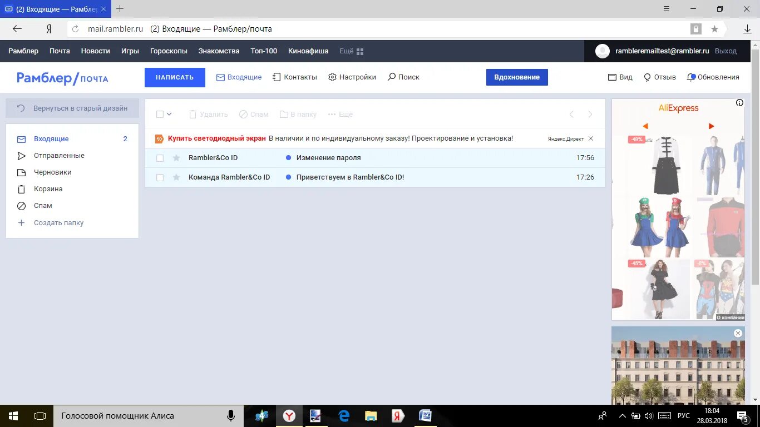Show next AliExpress ad items with red arrow
Viewport: 760px width, 427px height.
click(x=711, y=126)
